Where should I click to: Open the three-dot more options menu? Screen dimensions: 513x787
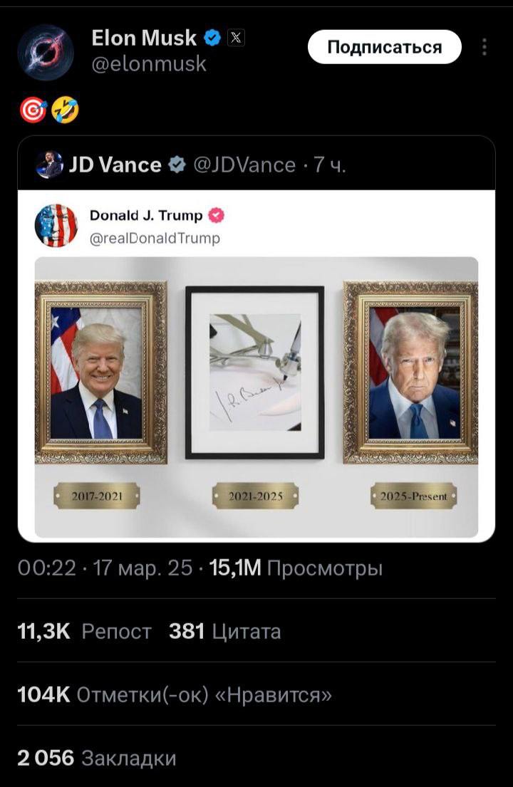(484, 47)
